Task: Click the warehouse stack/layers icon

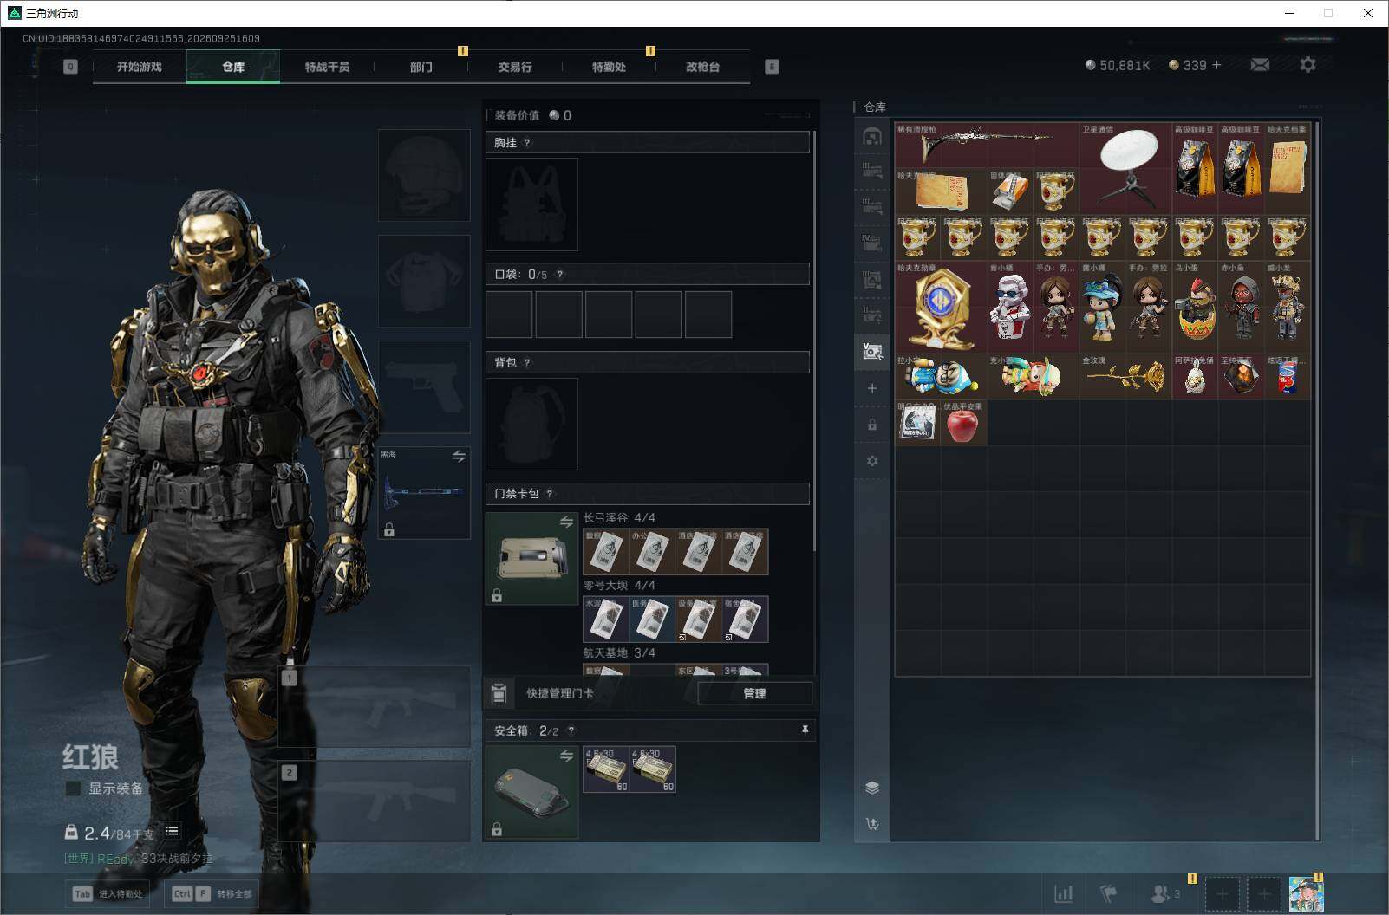Action: click(x=872, y=787)
